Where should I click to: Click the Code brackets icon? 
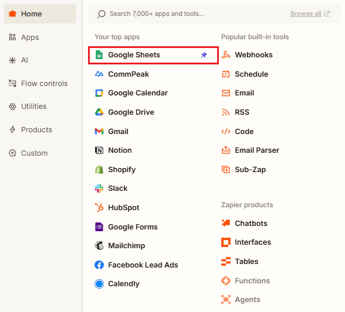[x=226, y=131]
